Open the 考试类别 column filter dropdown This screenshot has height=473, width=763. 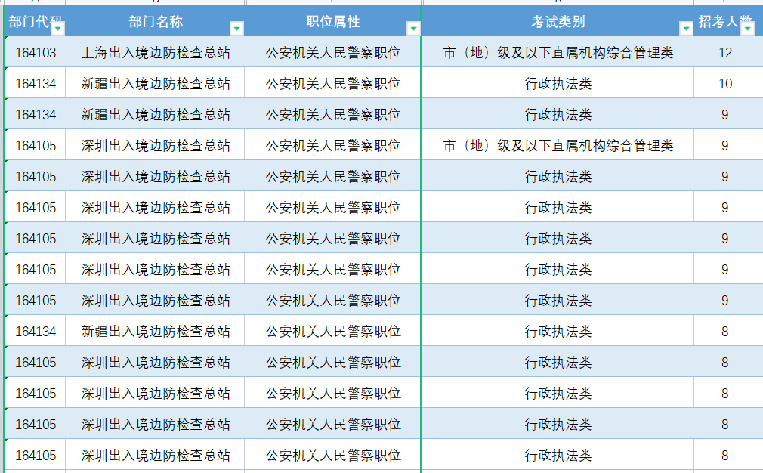686,29
